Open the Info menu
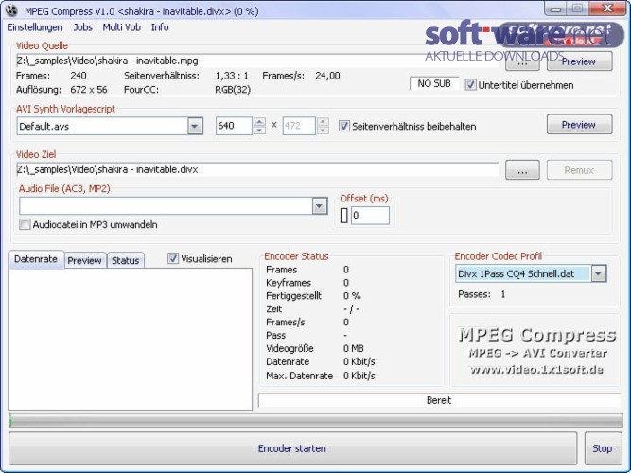The image size is (631, 473). (x=160, y=27)
